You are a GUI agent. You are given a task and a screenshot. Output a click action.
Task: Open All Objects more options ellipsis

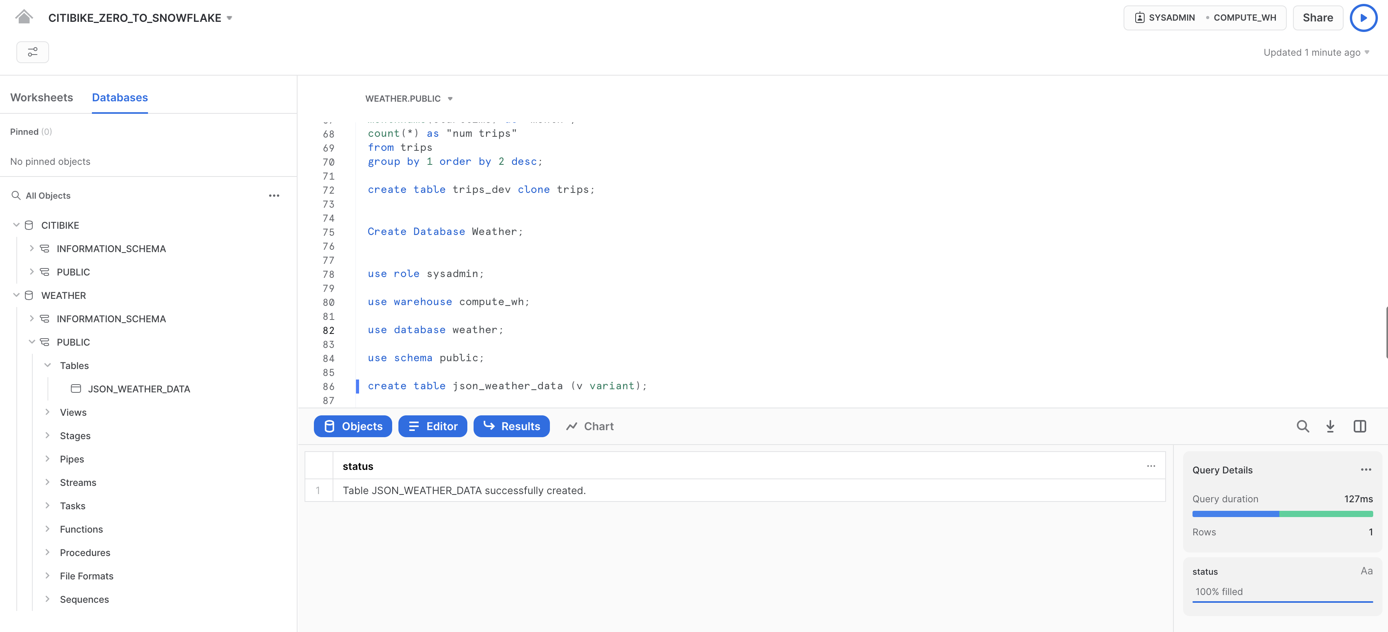coord(274,196)
